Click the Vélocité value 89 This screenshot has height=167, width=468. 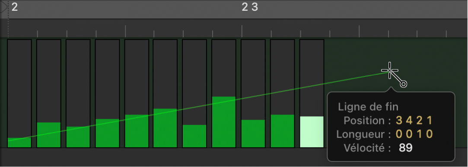click(x=406, y=148)
